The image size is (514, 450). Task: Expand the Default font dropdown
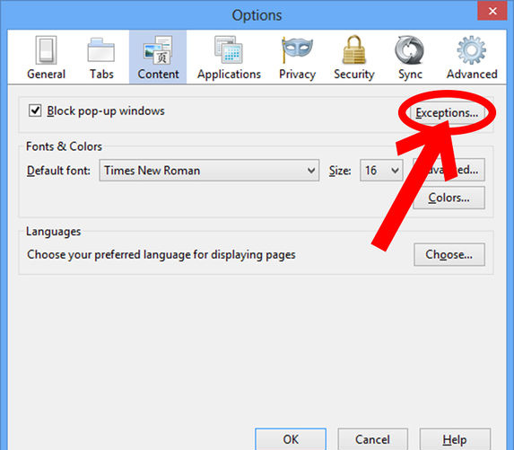[x=311, y=171]
